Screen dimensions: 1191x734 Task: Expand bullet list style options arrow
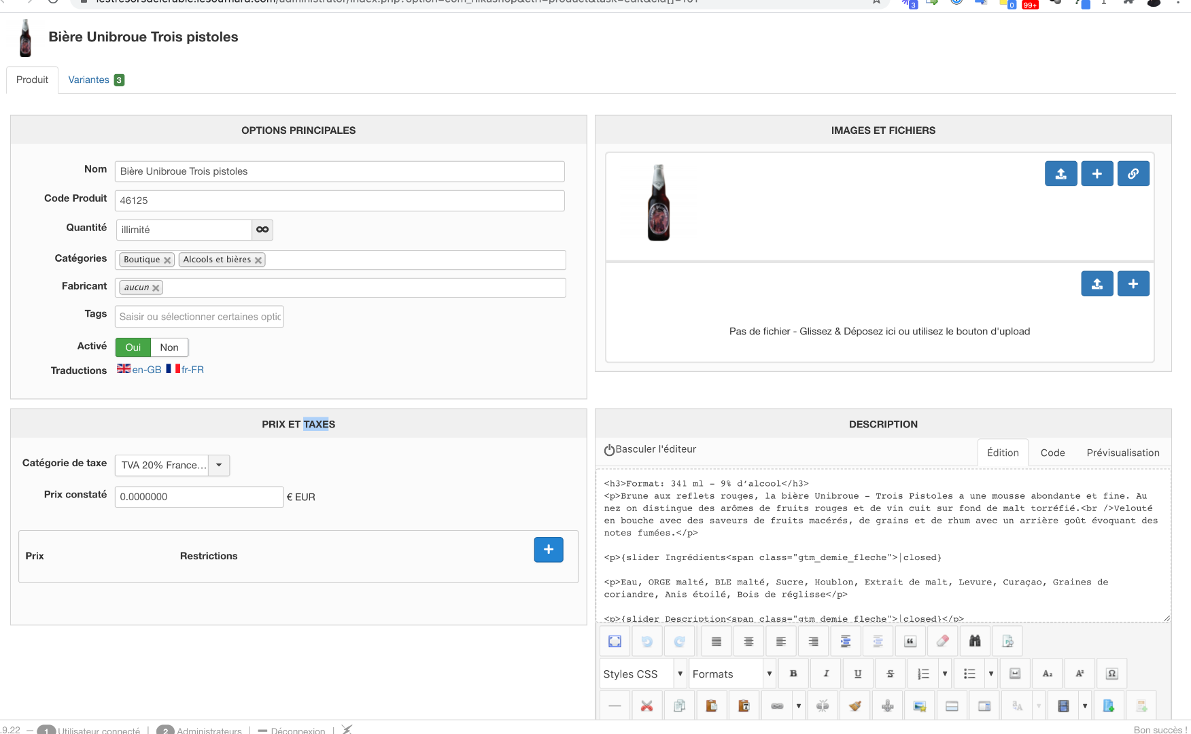click(991, 674)
